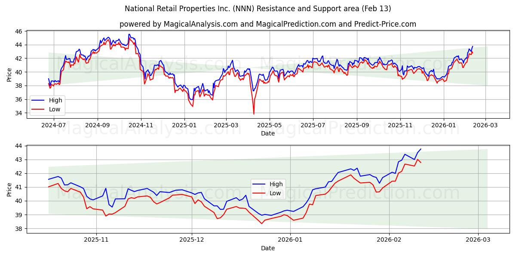This screenshot has width=516, height=258.
Task: Click the 34 price tick on top chart
Action: [19, 113]
